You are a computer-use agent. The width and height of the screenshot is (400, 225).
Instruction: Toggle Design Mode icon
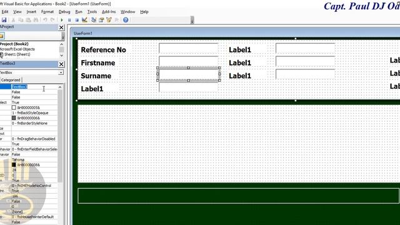coord(84,20)
